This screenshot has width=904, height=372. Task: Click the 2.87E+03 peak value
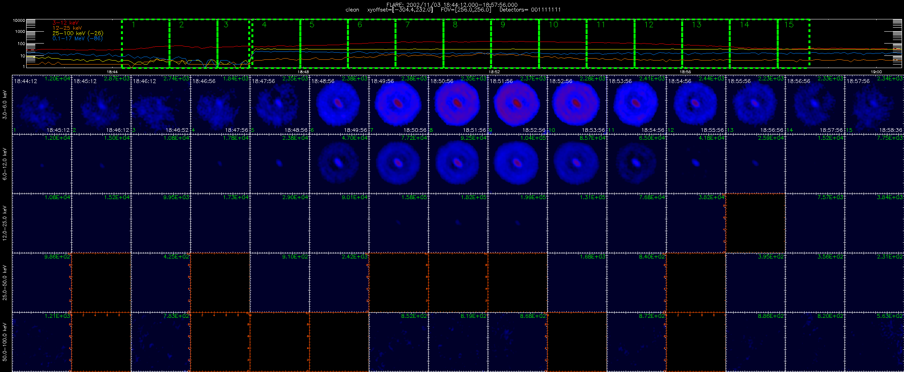point(117,78)
